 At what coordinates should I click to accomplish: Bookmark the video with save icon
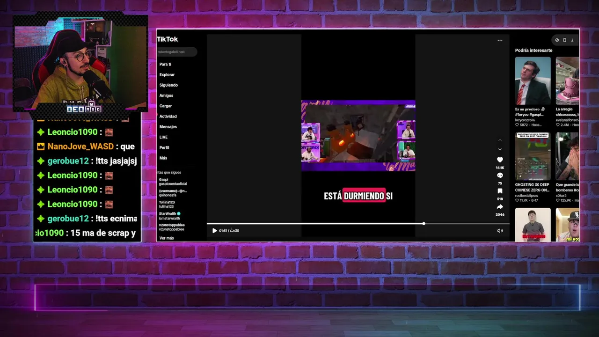(500, 191)
